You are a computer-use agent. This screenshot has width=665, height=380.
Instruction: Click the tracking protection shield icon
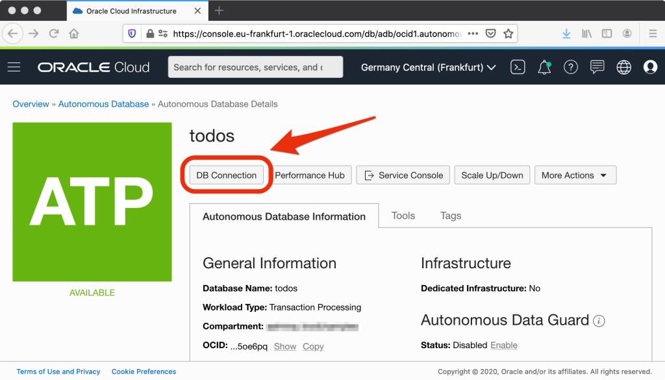point(132,33)
